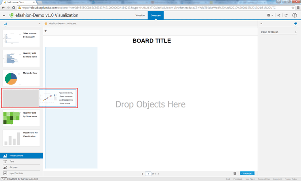Open the save dropdown in the header

(x=270, y=15)
